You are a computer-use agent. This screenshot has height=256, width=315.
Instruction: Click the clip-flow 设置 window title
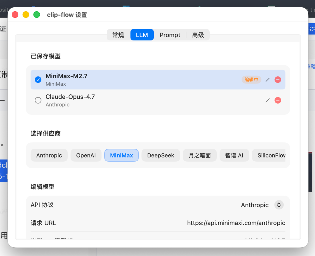pos(67,15)
